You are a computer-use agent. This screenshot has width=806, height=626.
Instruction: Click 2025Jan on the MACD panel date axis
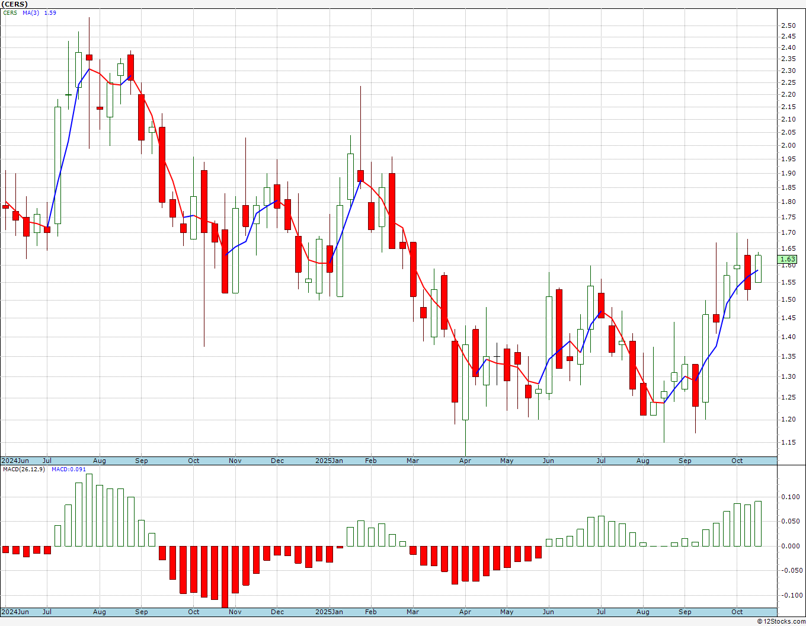coord(329,612)
